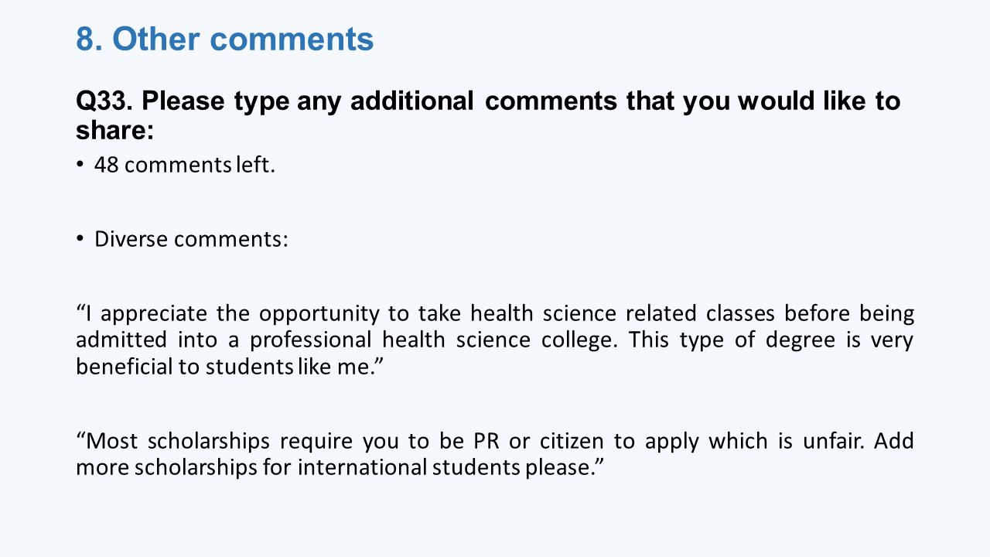Screen dimensions: 990x557
Task: Click the word "share:" in the heading
Action: pos(115,131)
